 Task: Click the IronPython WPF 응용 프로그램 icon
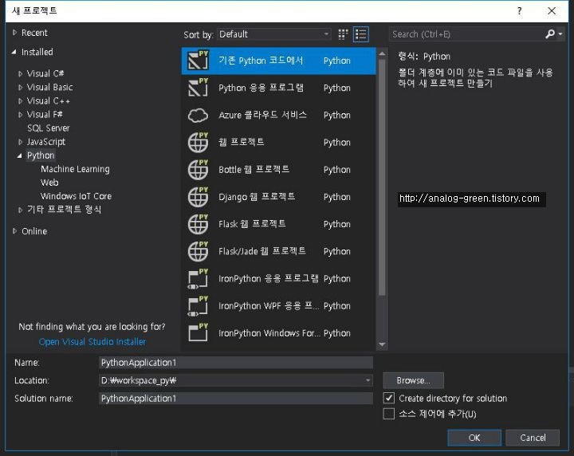tap(198, 306)
